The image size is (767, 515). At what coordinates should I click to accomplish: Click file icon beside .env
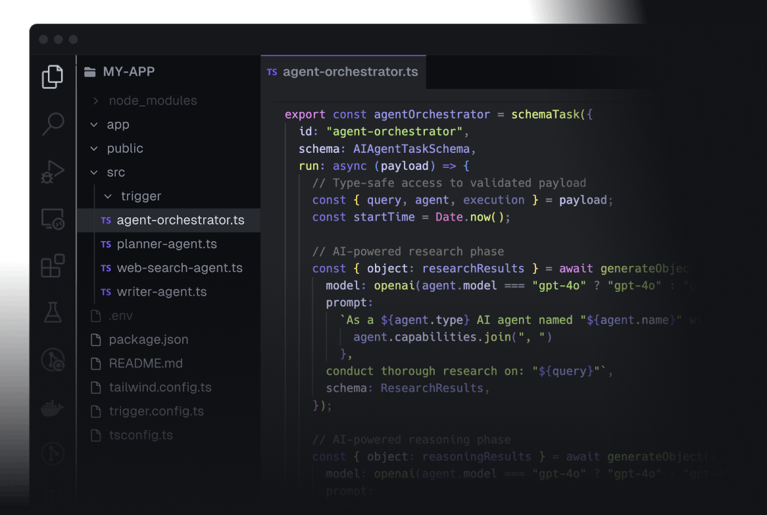point(96,315)
